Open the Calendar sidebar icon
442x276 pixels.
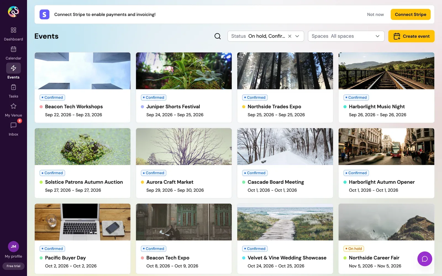tap(13, 49)
